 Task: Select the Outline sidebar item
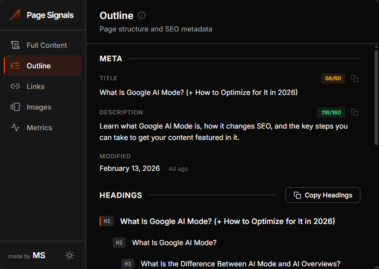tap(43, 66)
